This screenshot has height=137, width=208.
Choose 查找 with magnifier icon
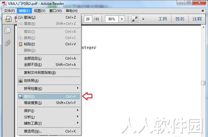(x=49, y=96)
